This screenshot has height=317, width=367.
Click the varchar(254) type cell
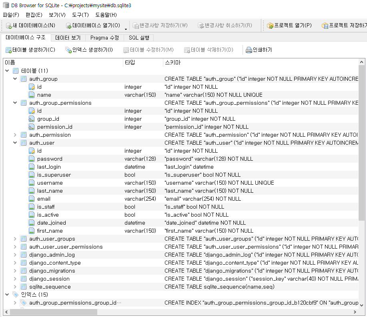click(140, 199)
